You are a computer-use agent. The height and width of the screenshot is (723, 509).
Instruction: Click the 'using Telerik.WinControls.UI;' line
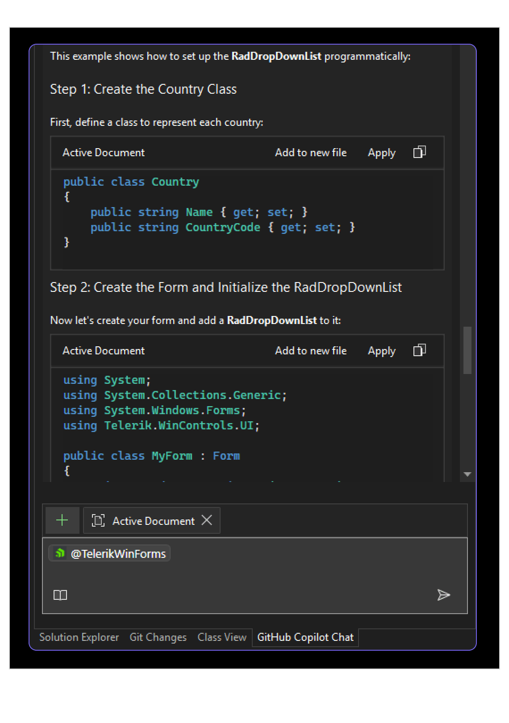point(161,426)
